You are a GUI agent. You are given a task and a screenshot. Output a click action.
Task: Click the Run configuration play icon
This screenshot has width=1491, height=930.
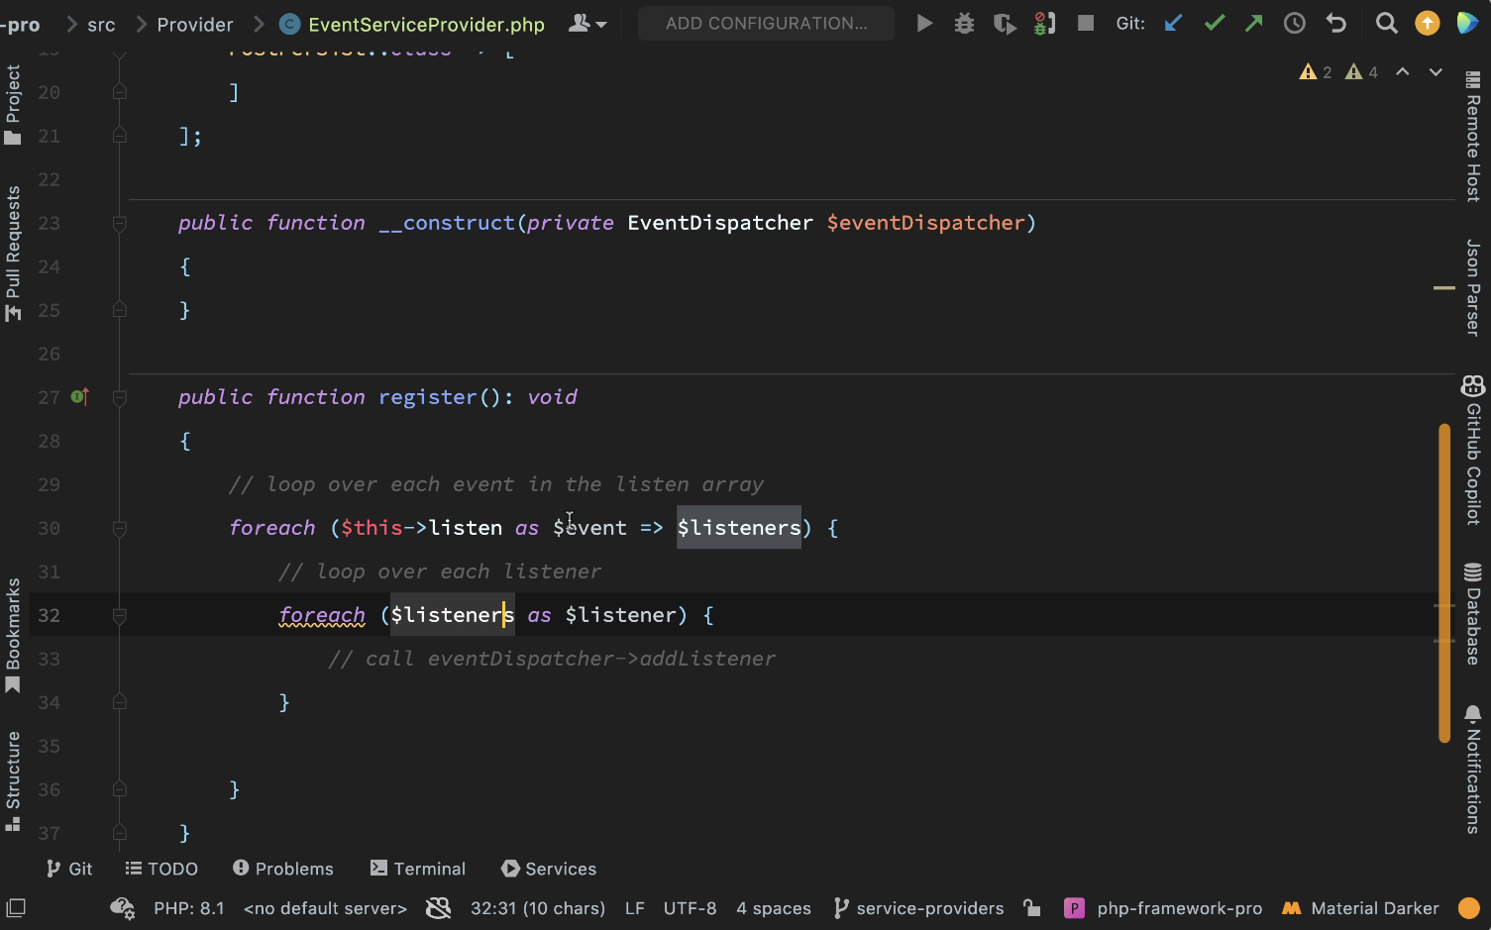pos(924,23)
